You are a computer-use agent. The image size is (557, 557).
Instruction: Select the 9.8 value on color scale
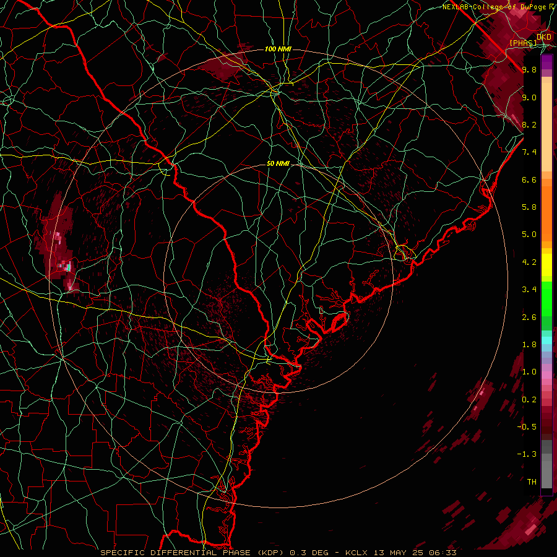tap(529, 69)
